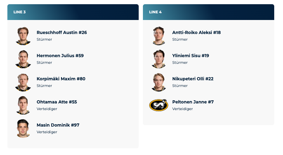Select the LINE 3 header bar
283x155 pixels.
(73, 12)
